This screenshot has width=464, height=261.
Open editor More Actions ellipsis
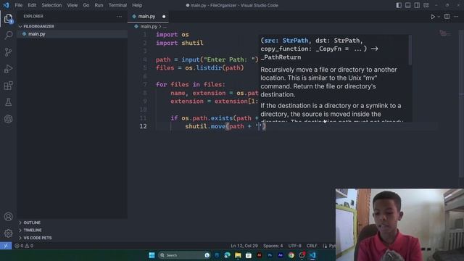pyautogui.click(x=456, y=16)
